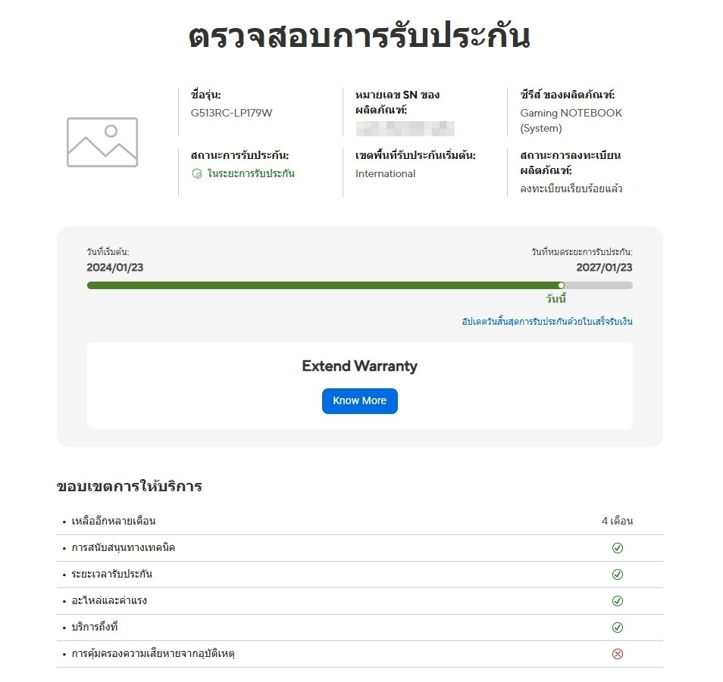
Task: Click the blurred serial number field
Action: pos(405,129)
